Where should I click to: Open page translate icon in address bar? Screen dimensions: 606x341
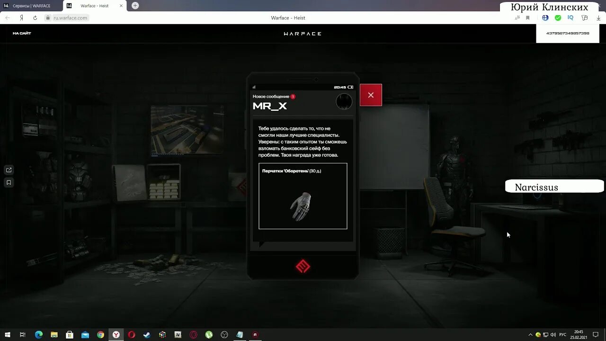click(x=517, y=18)
